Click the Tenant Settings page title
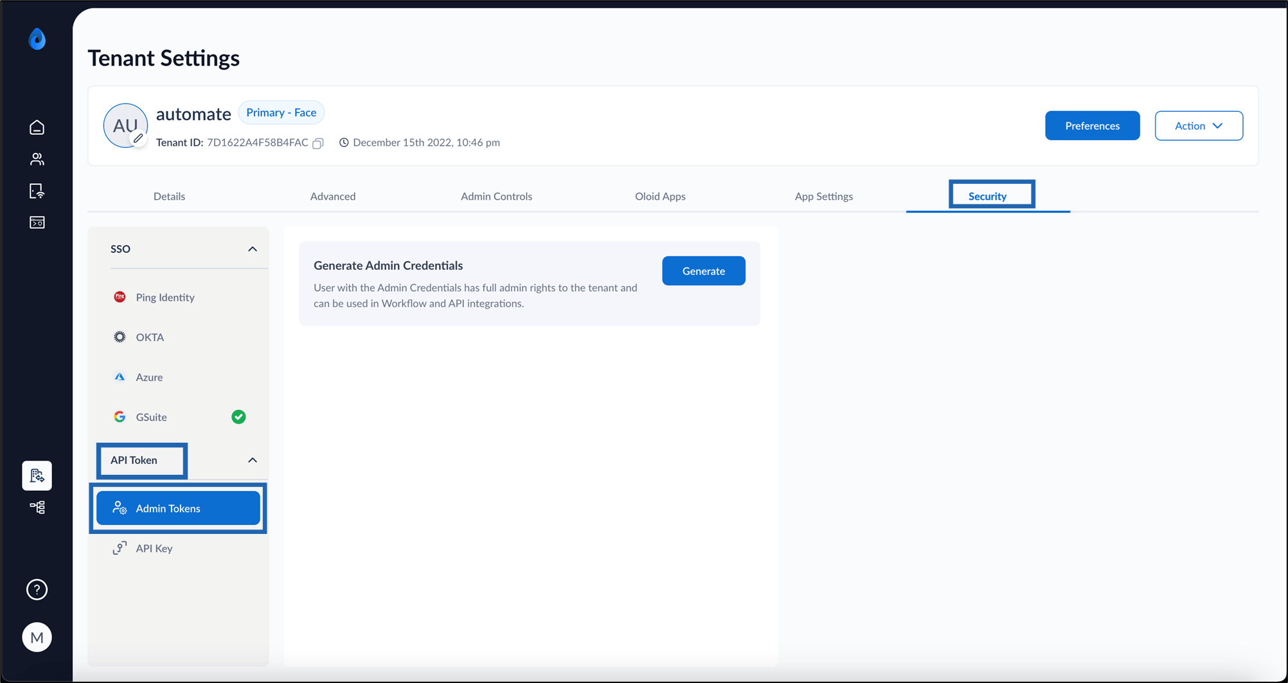The width and height of the screenshot is (1288, 683). (x=164, y=58)
